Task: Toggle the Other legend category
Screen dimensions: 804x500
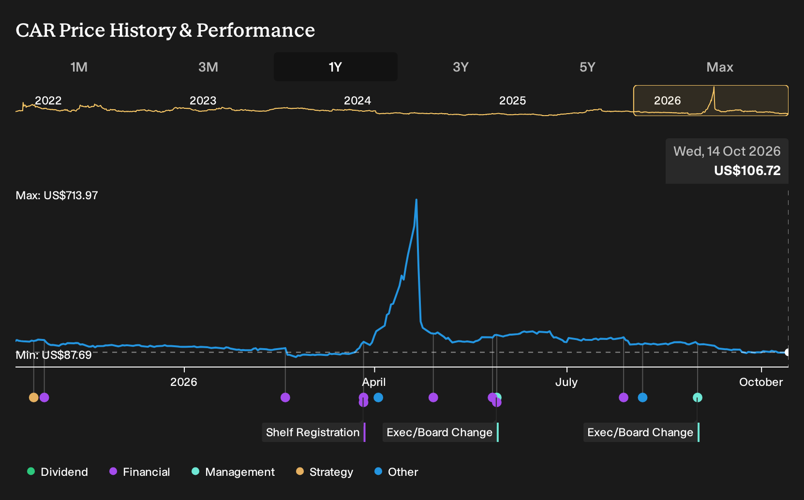Action: [396, 472]
